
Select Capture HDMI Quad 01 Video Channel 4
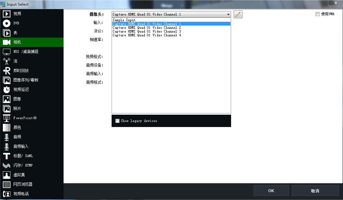point(147,35)
